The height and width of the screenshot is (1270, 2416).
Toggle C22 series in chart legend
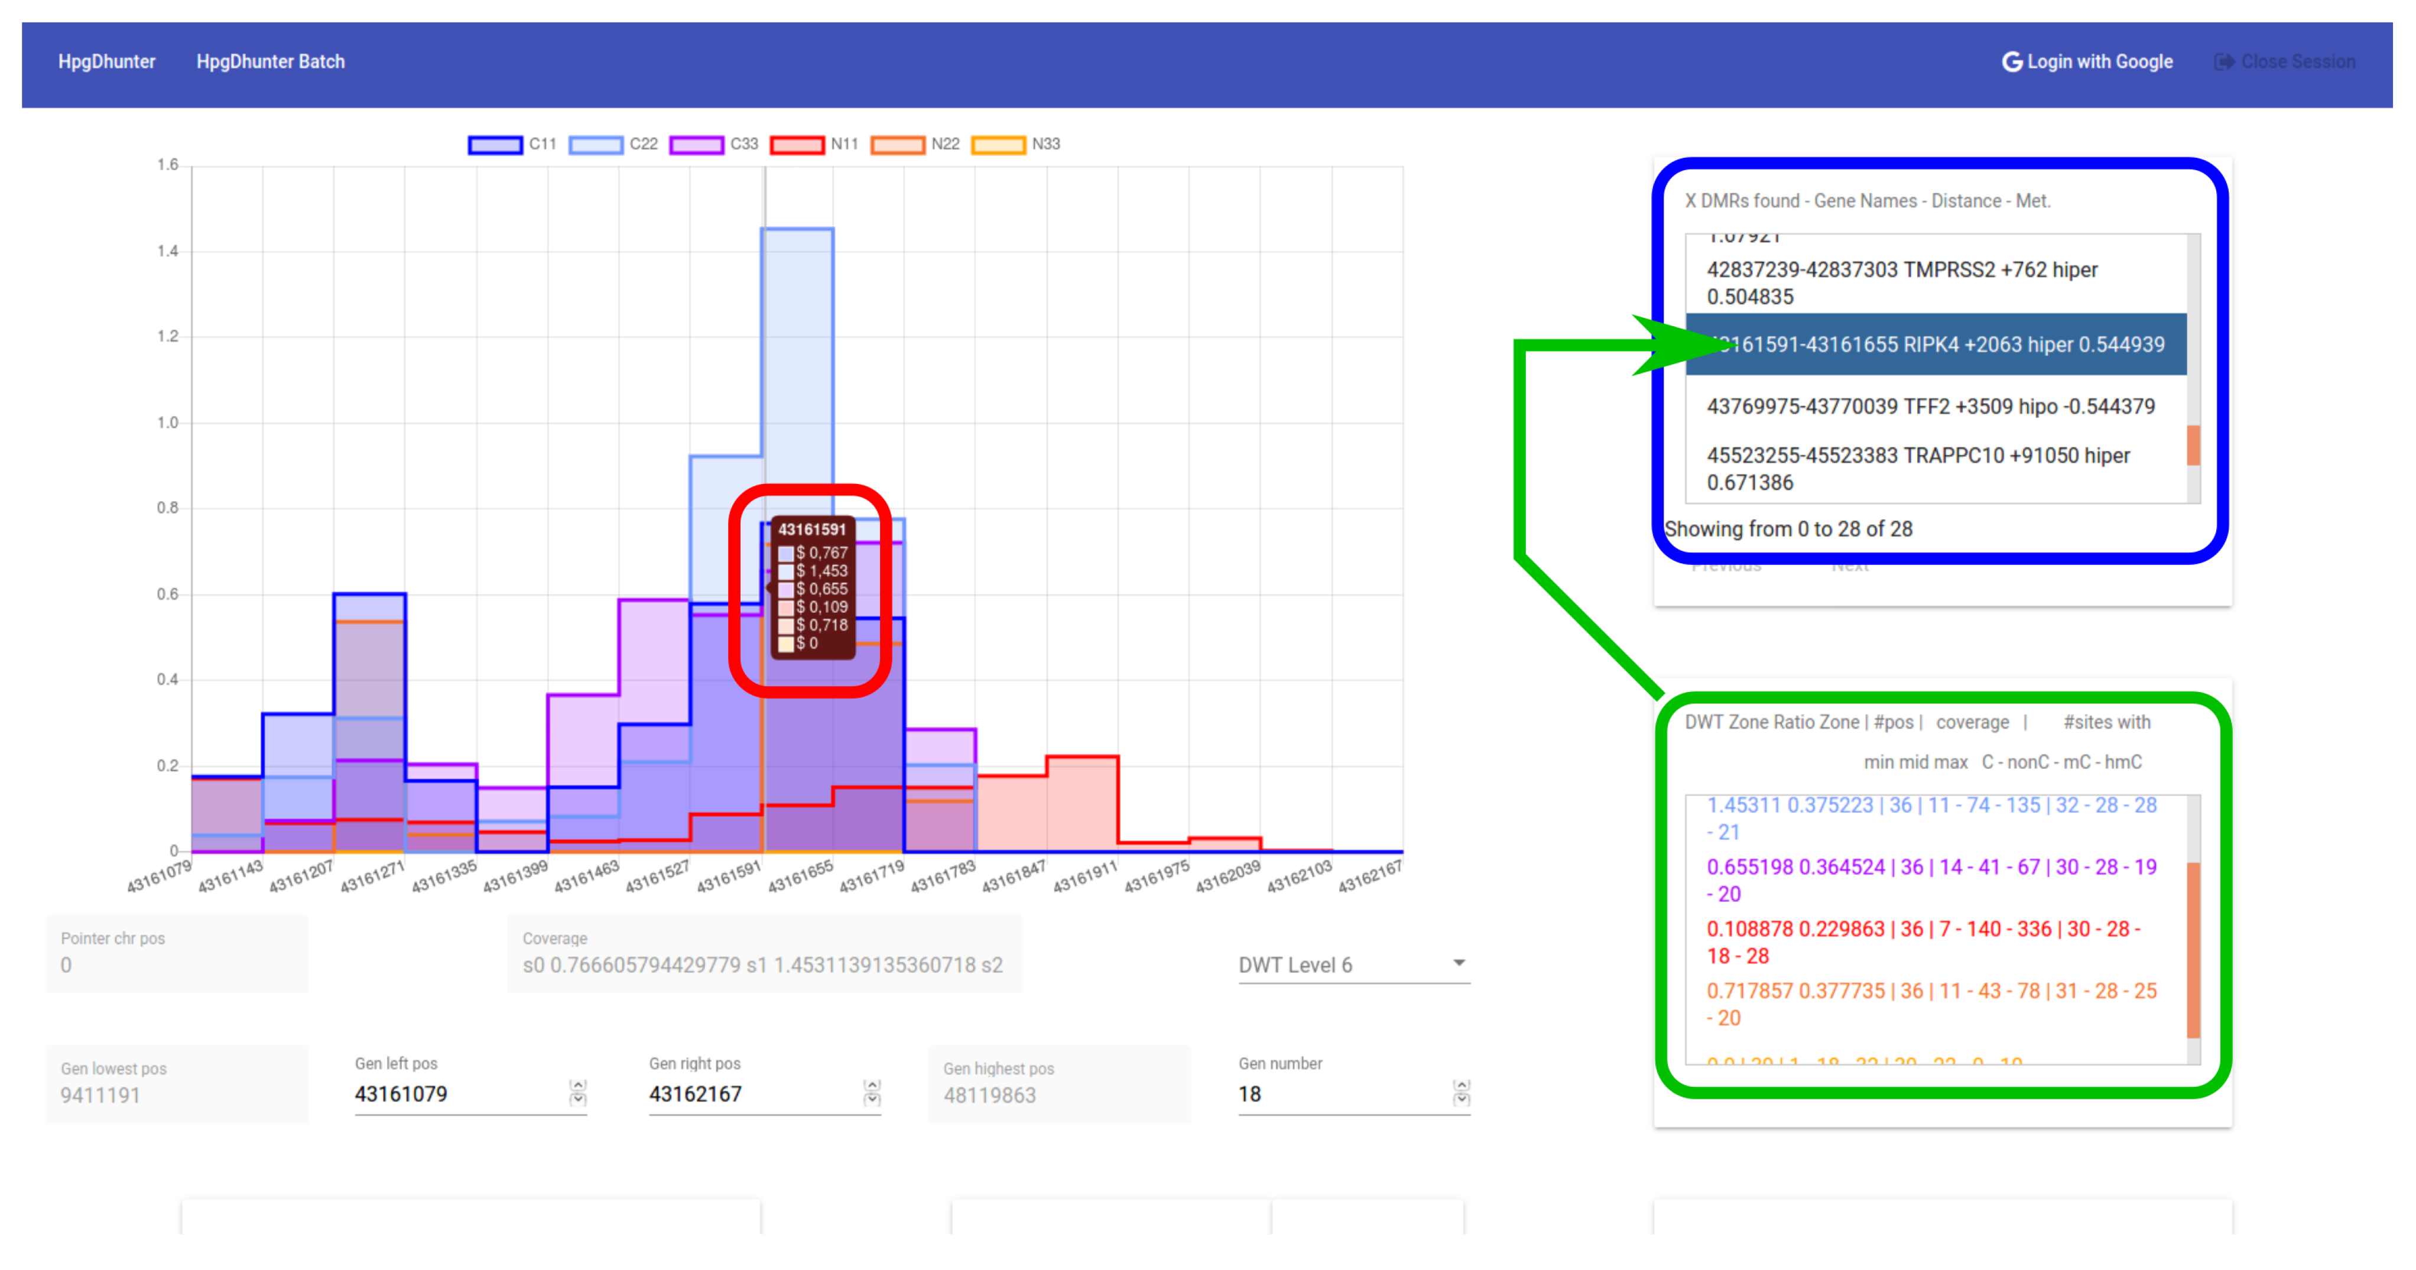click(x=596, y=144)
